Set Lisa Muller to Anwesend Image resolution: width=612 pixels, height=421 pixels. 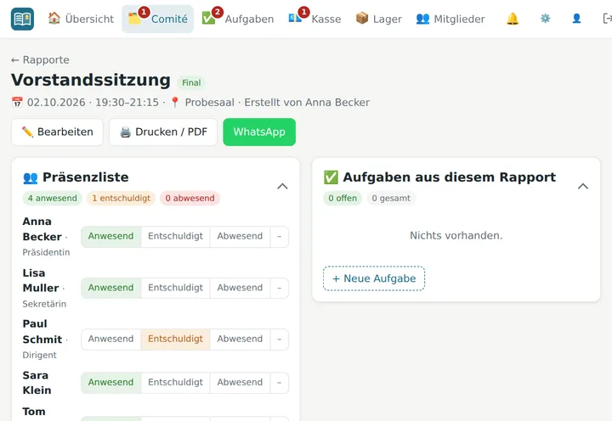[x=110, y=288]
